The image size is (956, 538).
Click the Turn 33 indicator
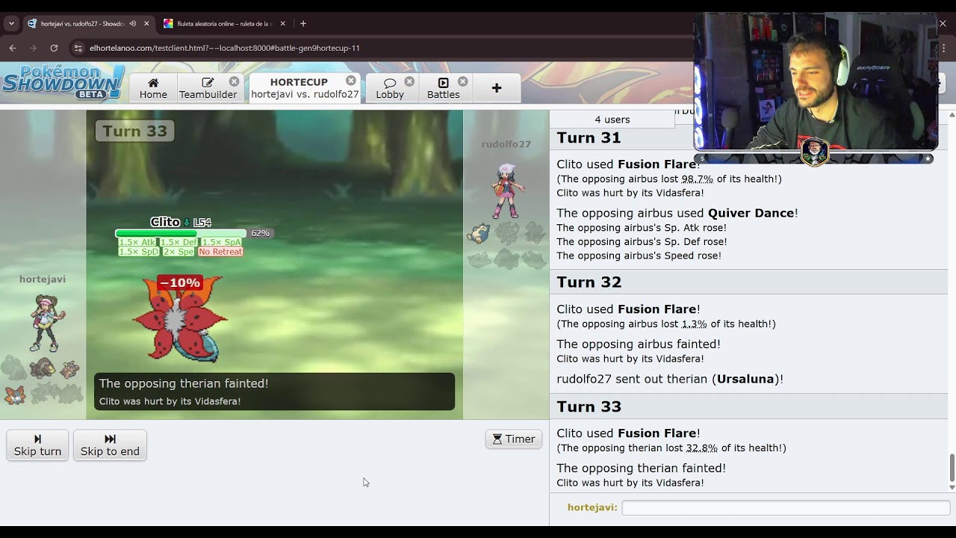(x=135, y=131)
